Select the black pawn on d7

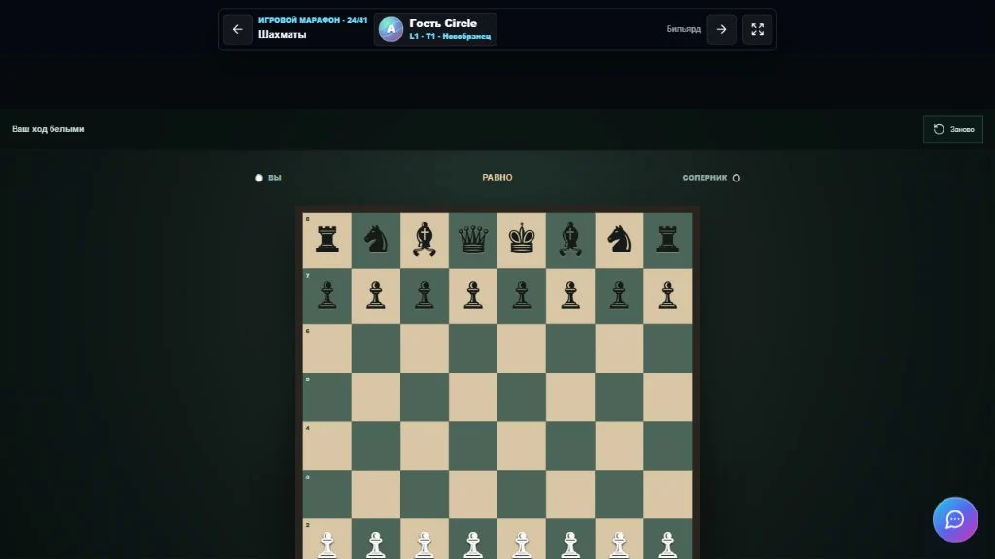(x=473, y=296)
